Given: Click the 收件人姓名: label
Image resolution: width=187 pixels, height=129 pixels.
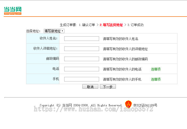Looking at the screenshot, I should (48, 38).
